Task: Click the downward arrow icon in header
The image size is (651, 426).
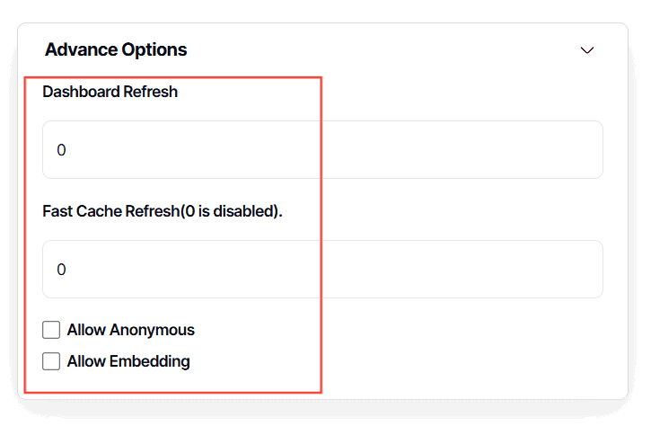Action: tap(587, 50)
